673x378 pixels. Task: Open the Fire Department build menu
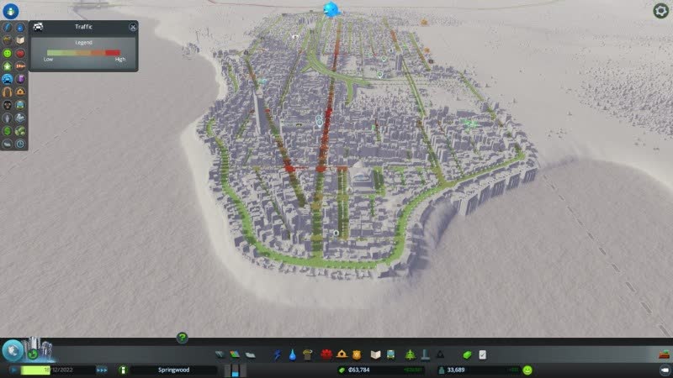342,354
